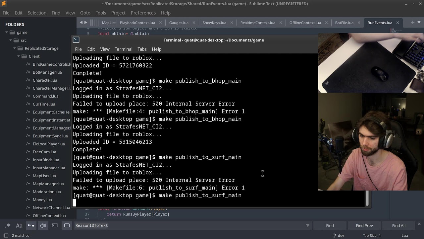Viewport: 424px width, 239px height.
Task: Open CurTime.lua in sidebar
Action: point(44,104)
